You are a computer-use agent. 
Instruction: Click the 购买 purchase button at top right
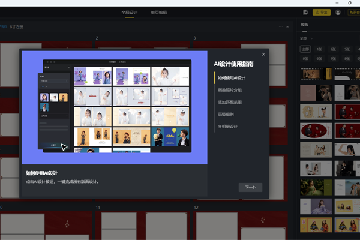pos(354,12)
